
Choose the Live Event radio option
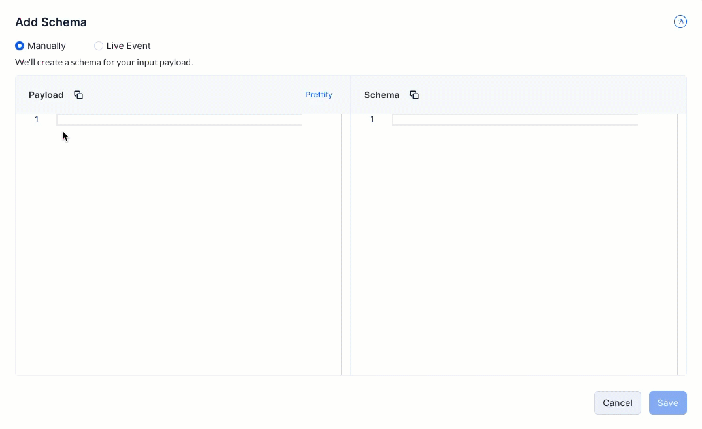coord(99,46)
